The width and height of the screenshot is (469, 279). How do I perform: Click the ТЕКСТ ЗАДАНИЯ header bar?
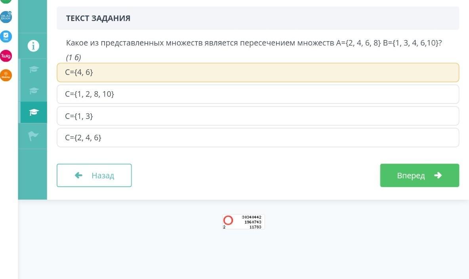coord(257,18)
